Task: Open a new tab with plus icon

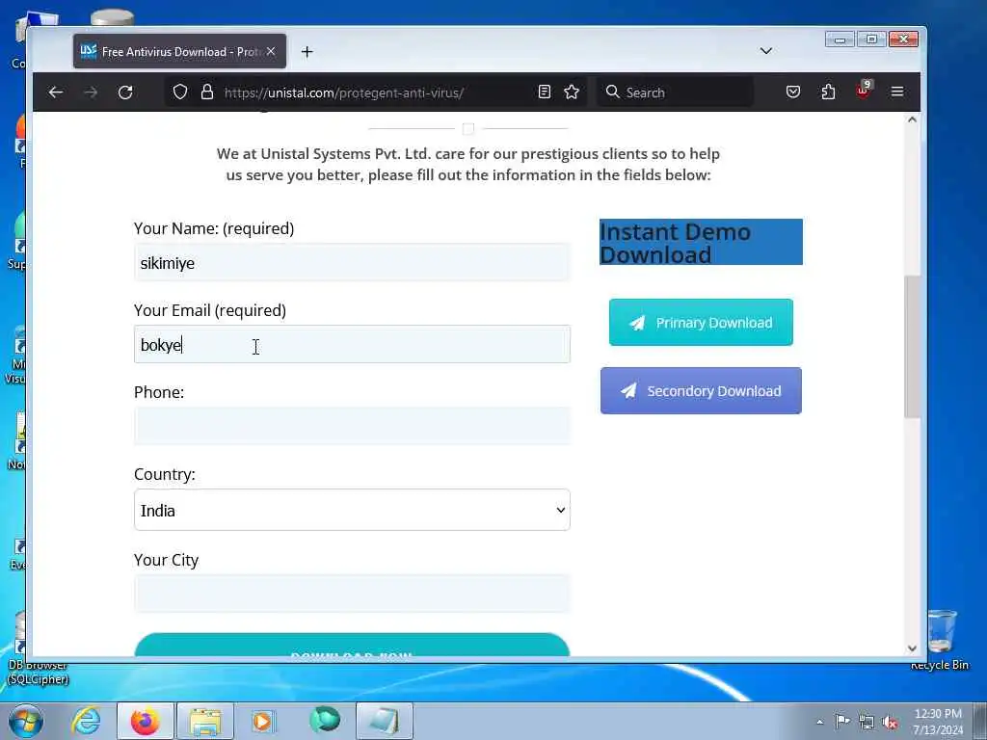Action: click(x=307, y=52)
